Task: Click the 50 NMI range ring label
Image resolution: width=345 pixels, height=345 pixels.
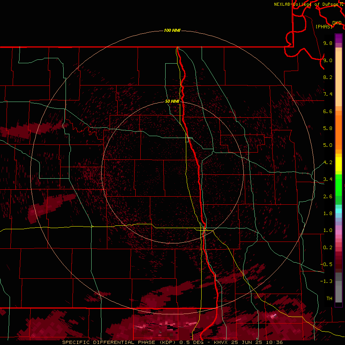Action: click(172, 101)
